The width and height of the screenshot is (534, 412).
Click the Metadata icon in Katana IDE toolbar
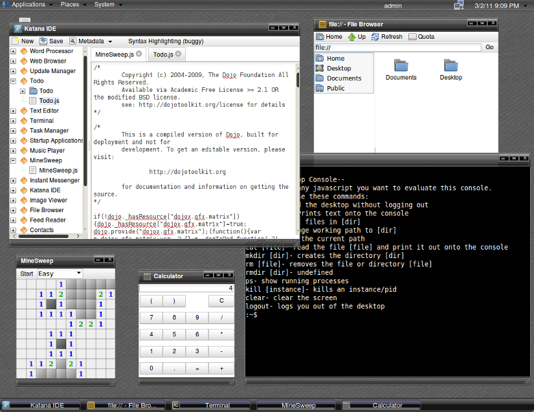coord(72,41)
